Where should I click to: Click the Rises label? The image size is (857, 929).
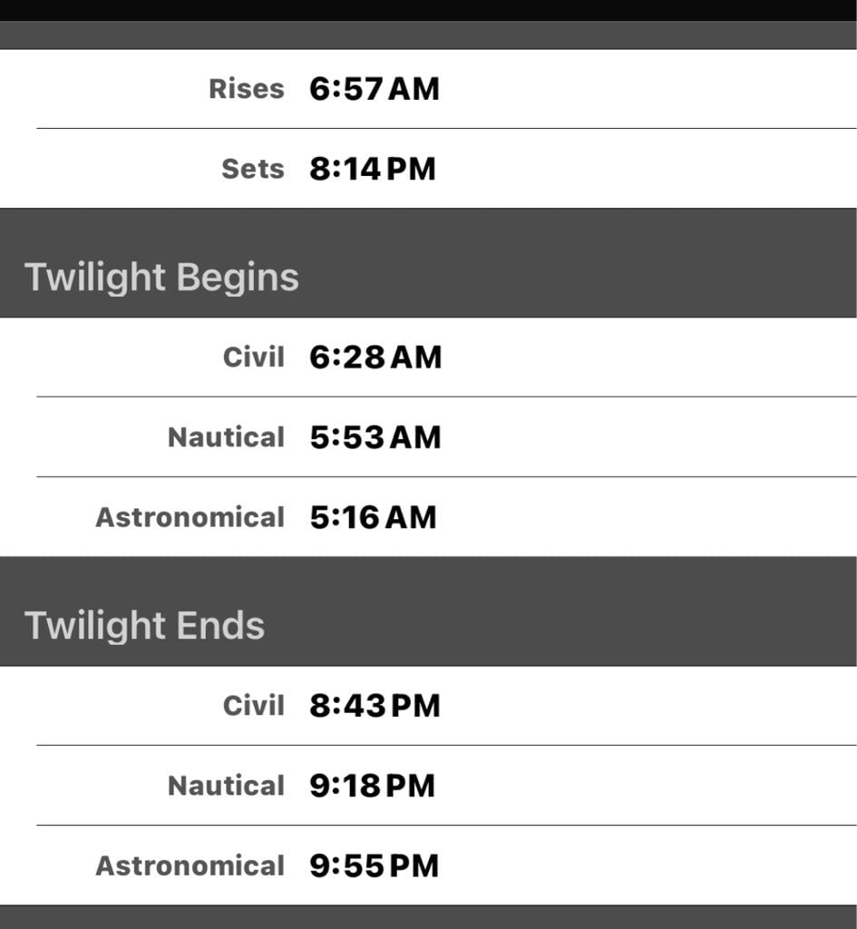pyautogui.click(x=247, y=89)
